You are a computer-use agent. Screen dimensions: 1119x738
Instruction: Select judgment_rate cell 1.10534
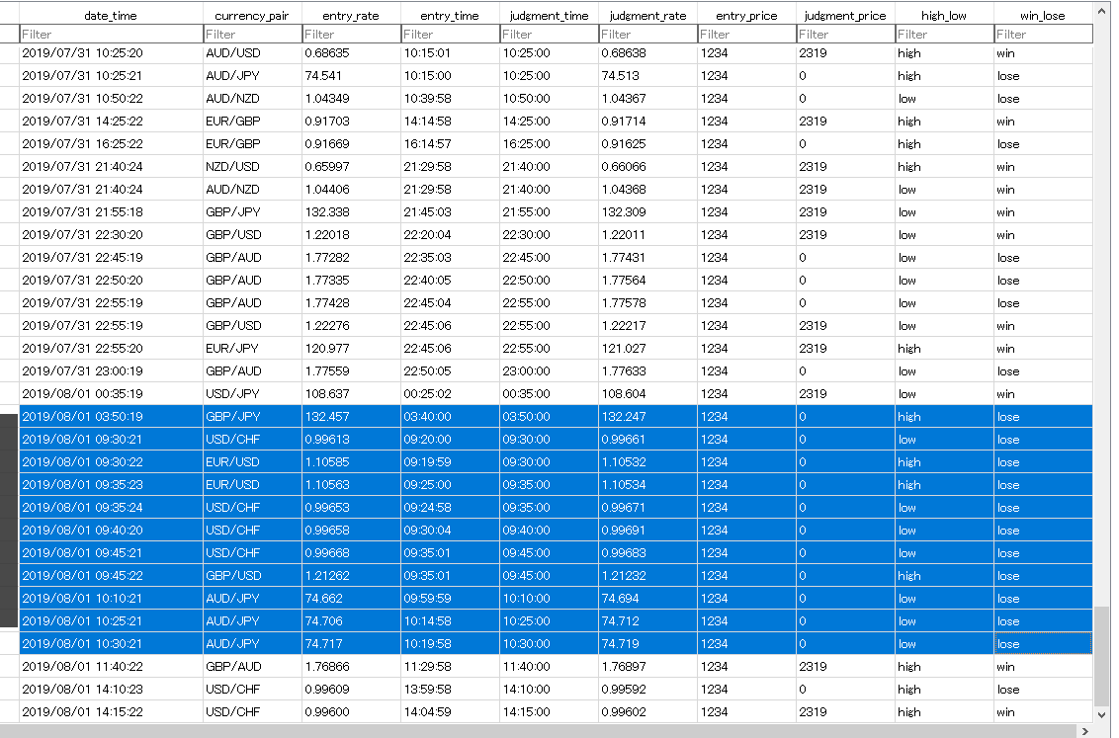(x=648, y=485)
